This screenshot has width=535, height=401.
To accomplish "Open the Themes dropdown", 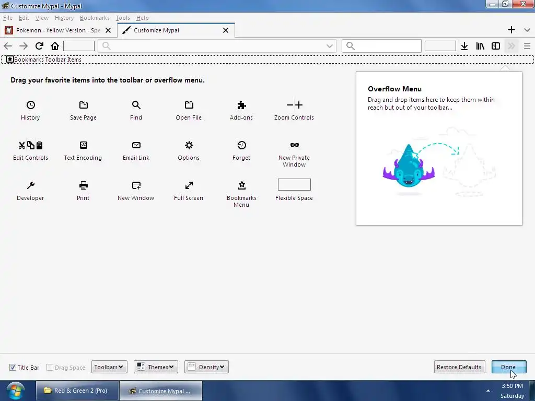I will (156, 367).
